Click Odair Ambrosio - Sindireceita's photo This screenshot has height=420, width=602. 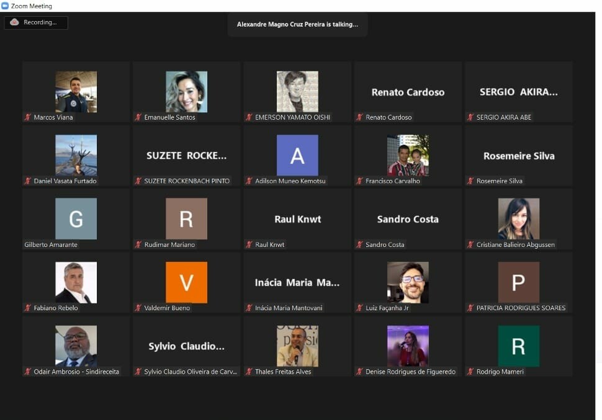[76, 346]
